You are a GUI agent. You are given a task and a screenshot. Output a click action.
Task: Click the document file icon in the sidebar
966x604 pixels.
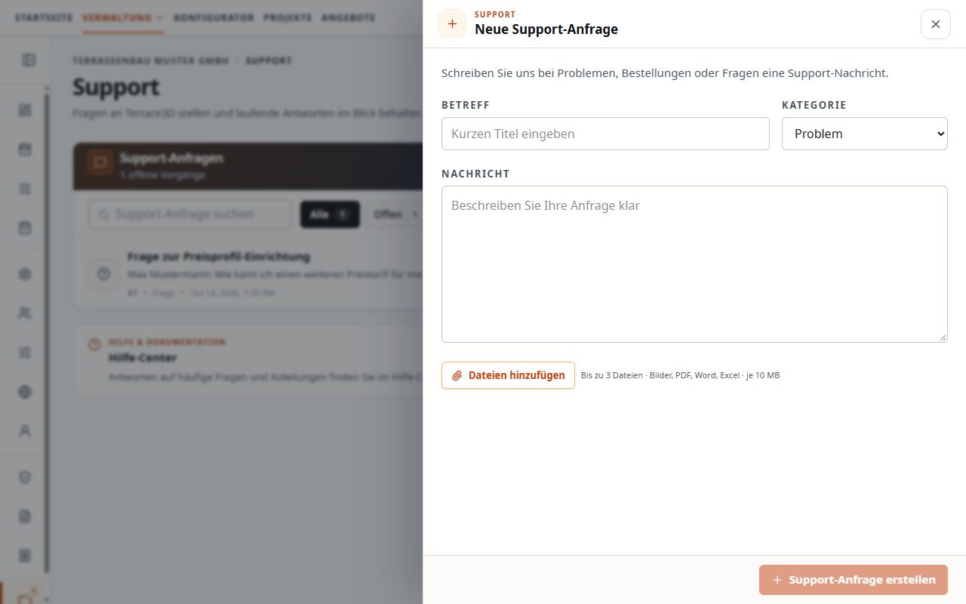tap(25, 516)
